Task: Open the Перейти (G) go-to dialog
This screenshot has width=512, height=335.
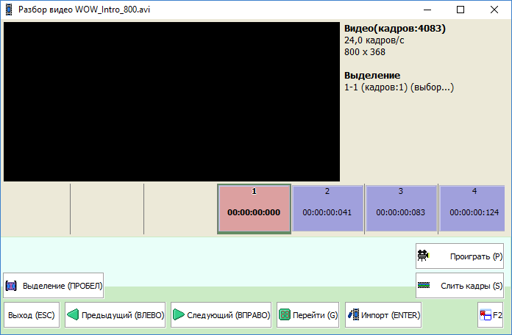Action: coord(308,315)
